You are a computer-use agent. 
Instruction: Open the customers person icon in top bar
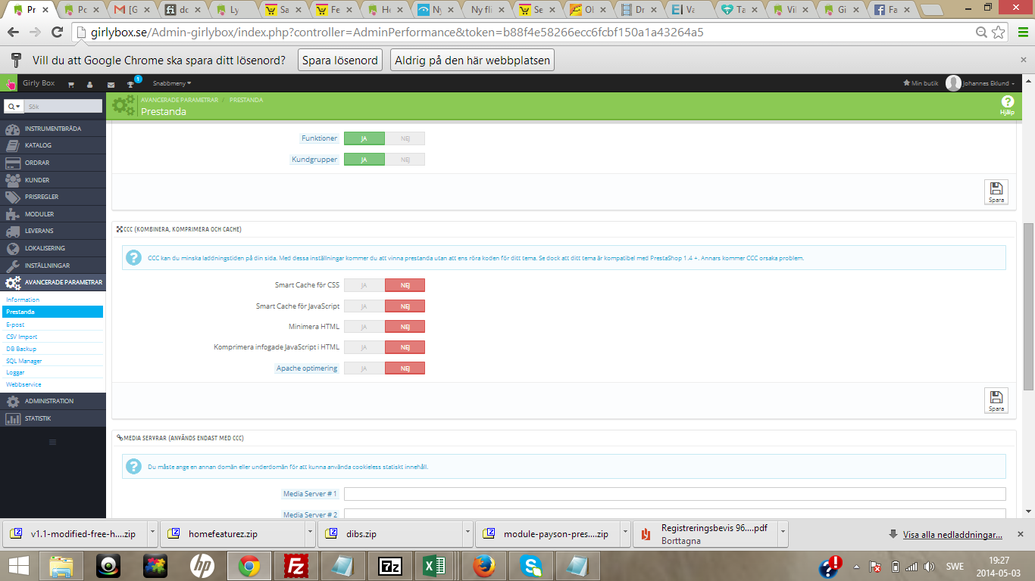(90, 84)
